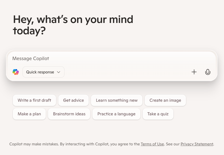Select the Write a first draft suggestion
The image size is (224, 155).
click(34, 100)
